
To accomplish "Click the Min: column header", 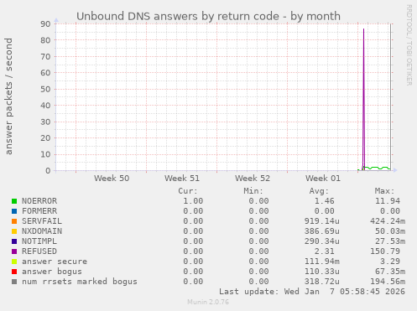I will [253, 191].
